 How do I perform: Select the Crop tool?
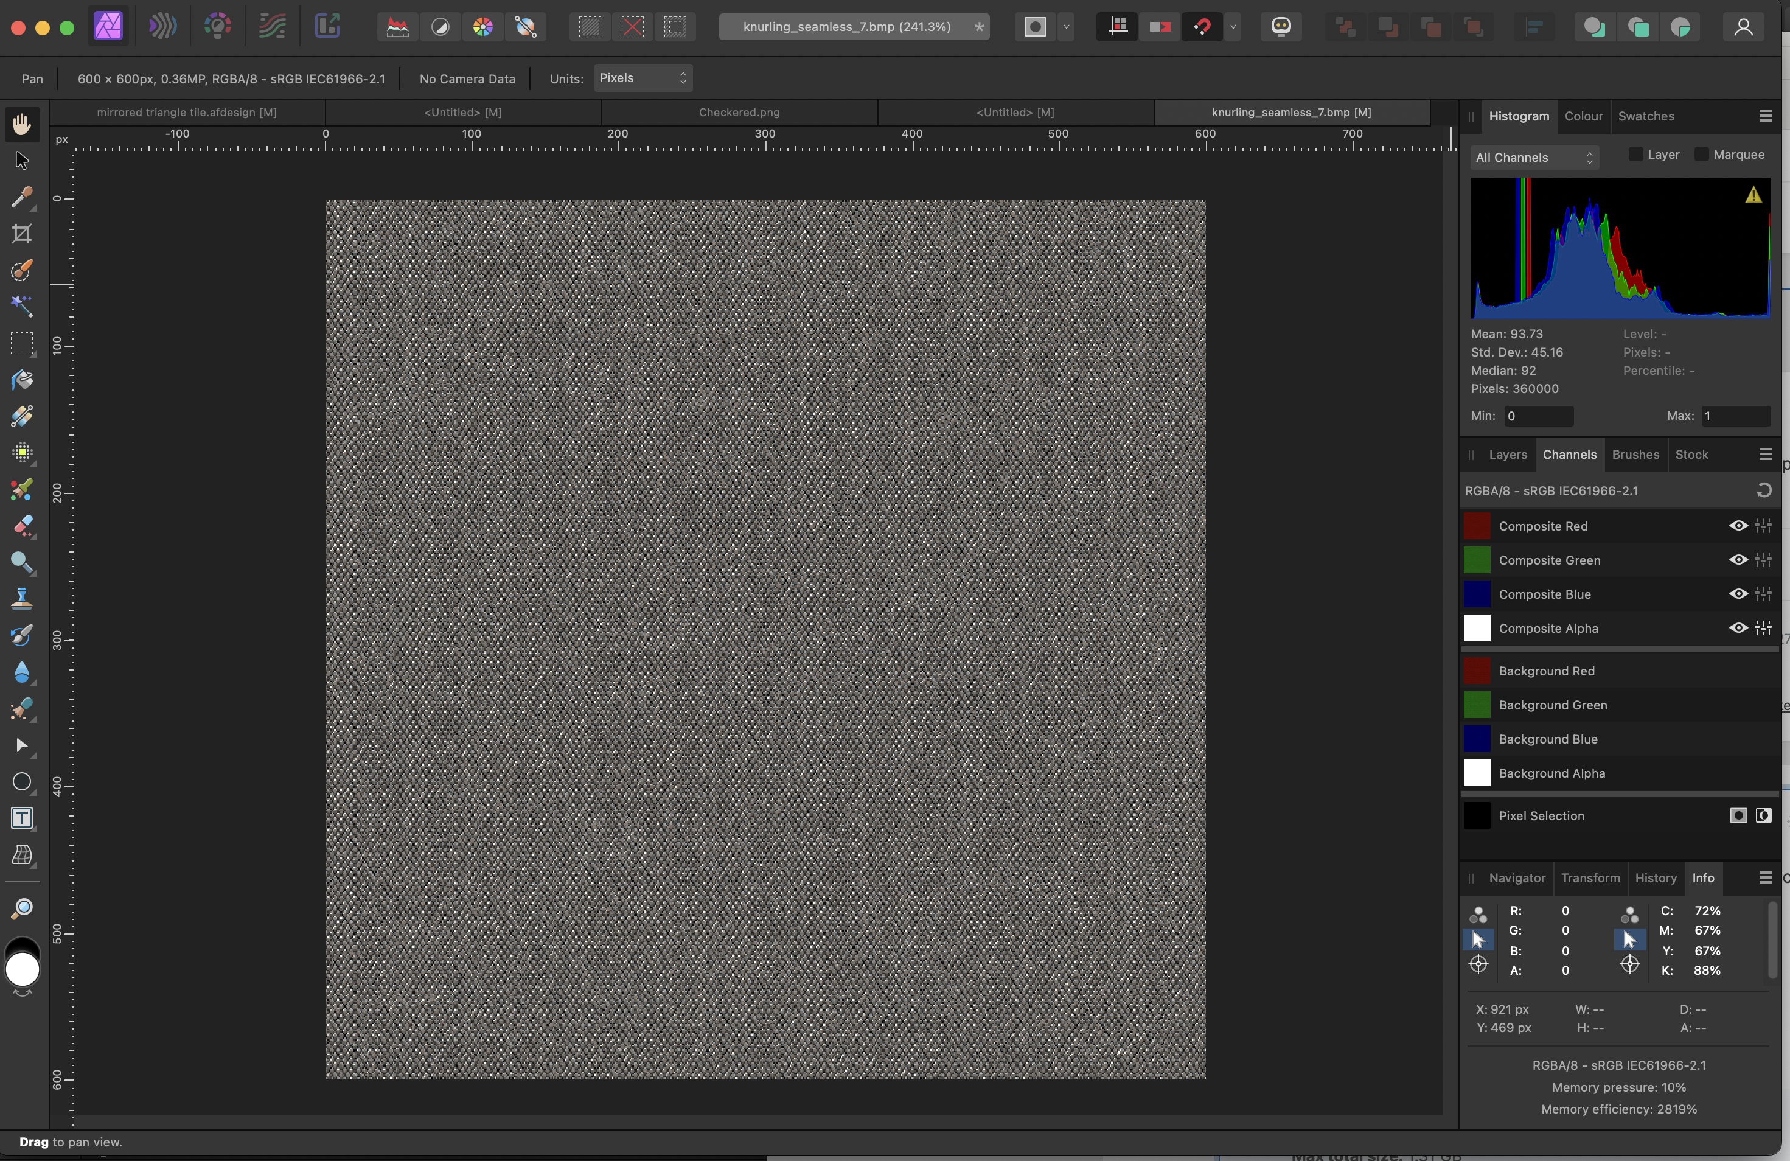(22, 234)
